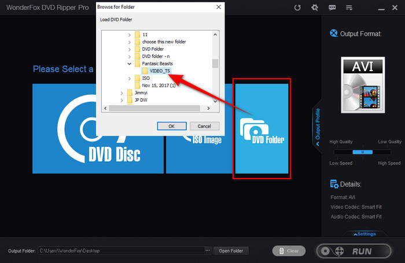This screenshot has height=263, width=405.
Task: Expand the DVD Folder tree arrow
Action: click(130, 49)
